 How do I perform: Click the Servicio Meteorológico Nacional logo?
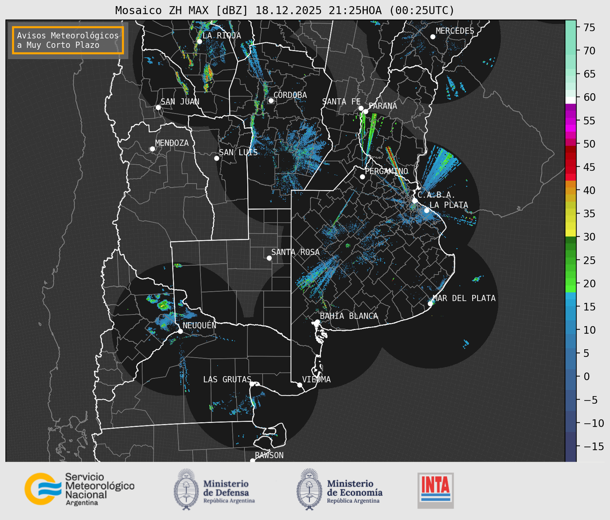pos(80,489)
